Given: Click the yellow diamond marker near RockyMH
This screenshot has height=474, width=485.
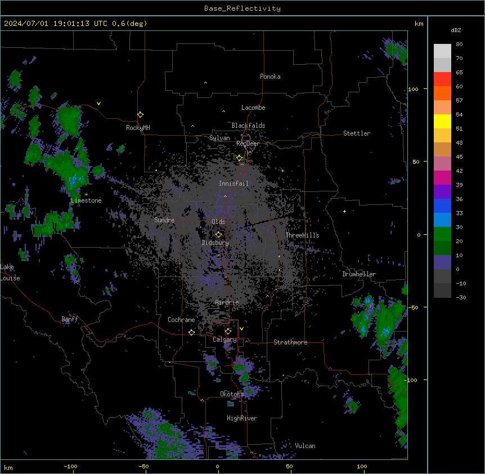Looking at the screenshot, I should [140, 114].
